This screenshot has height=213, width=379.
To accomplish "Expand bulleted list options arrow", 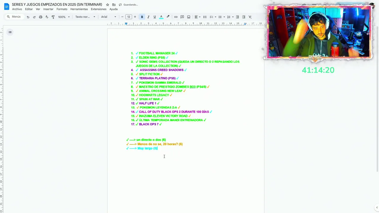I will click(x=224, y=17).
